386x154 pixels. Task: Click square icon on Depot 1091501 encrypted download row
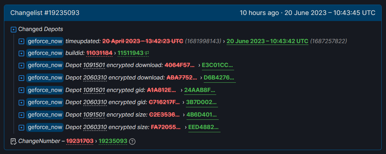(x=21, y=66)
